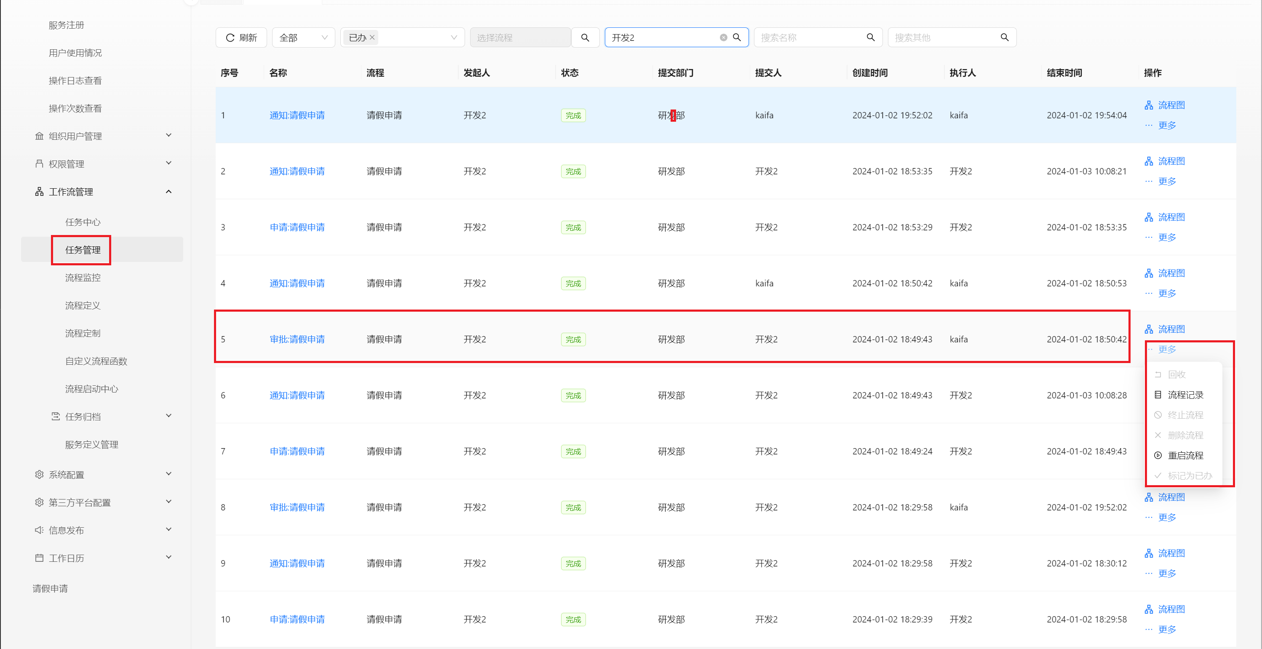The width and height of the screenshot is (1262, 649).
Task: Open 流程图 for row 5
Action: [x=1165, y=329]
